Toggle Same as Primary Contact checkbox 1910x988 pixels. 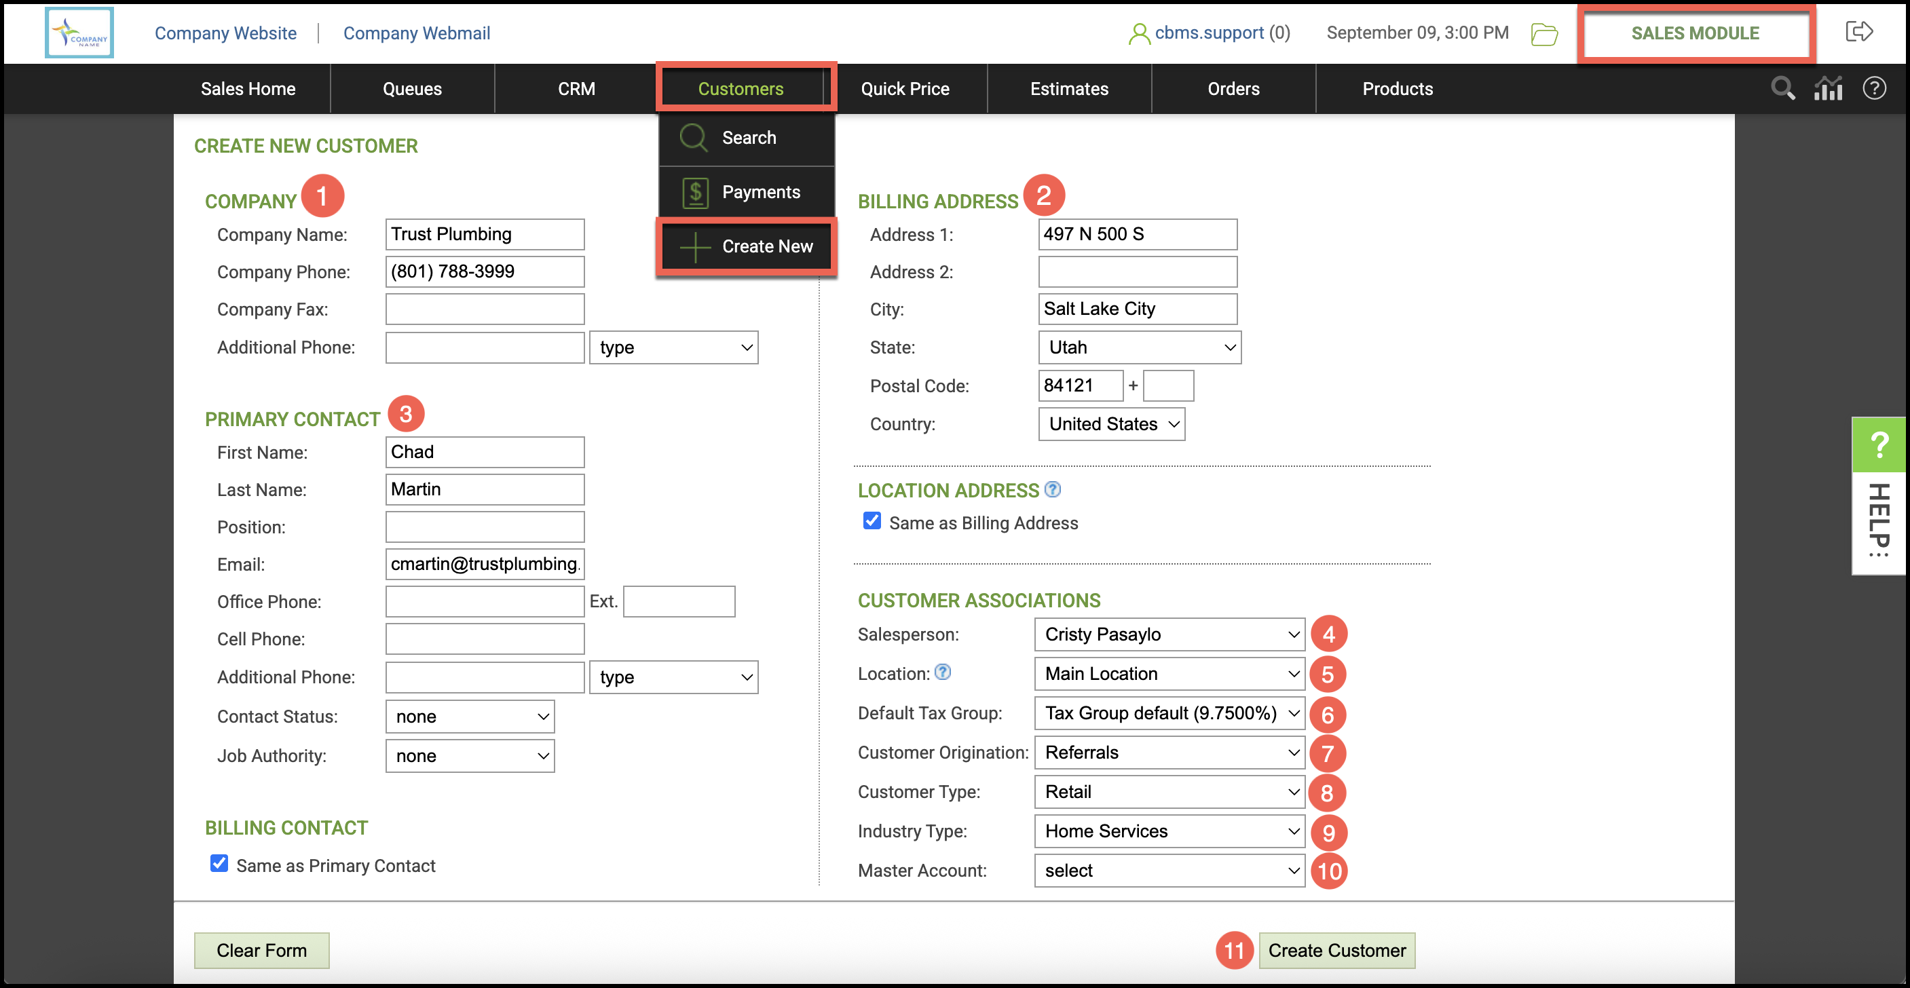pyautogui.click(x=219, y=863)
